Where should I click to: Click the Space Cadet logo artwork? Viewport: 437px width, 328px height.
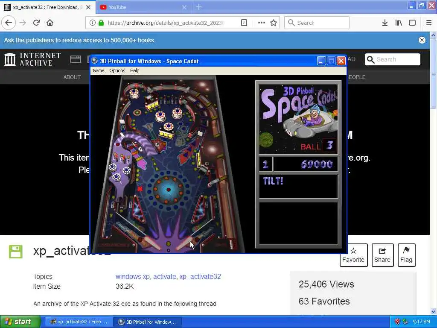pos(298,119)
